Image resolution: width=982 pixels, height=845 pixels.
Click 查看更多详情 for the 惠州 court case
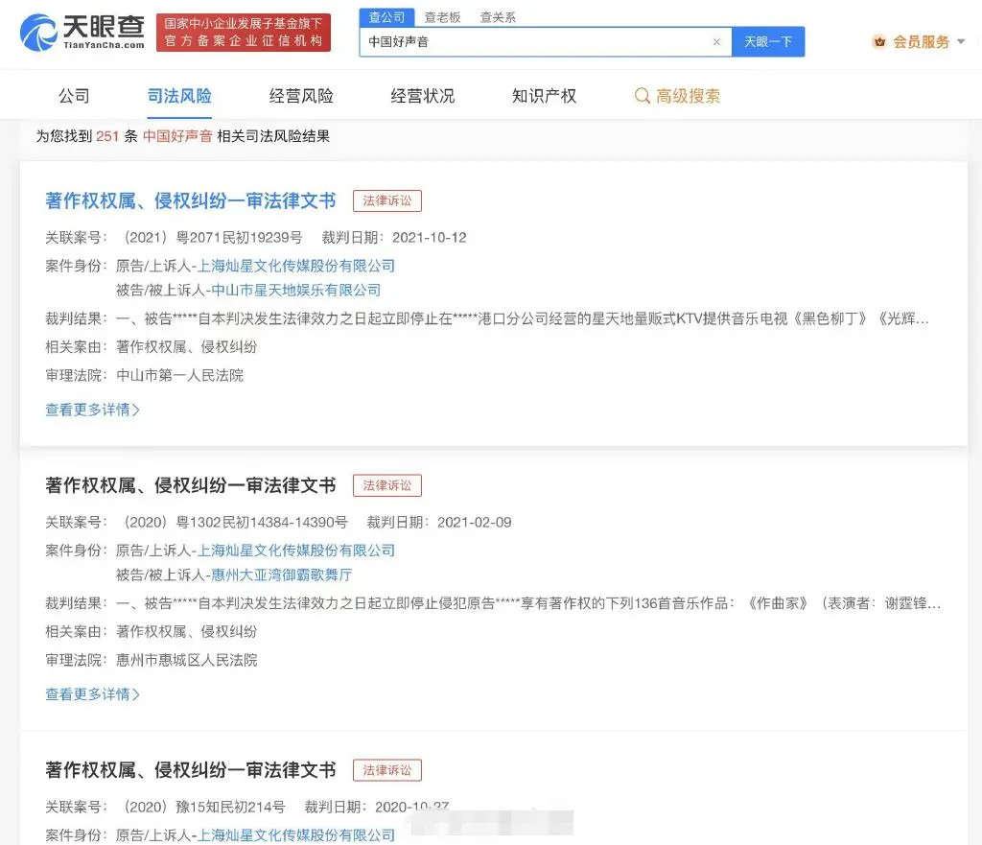click(93, 694)
